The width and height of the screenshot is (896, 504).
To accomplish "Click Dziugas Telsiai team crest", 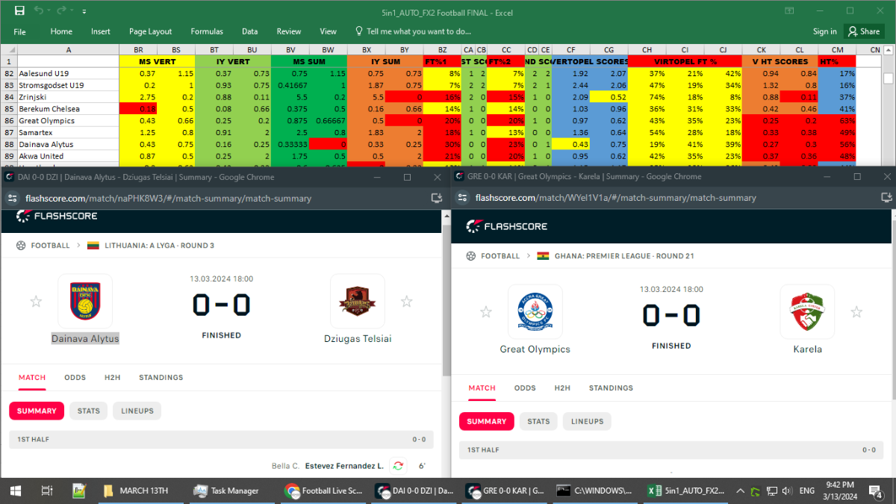I will 358,302.
